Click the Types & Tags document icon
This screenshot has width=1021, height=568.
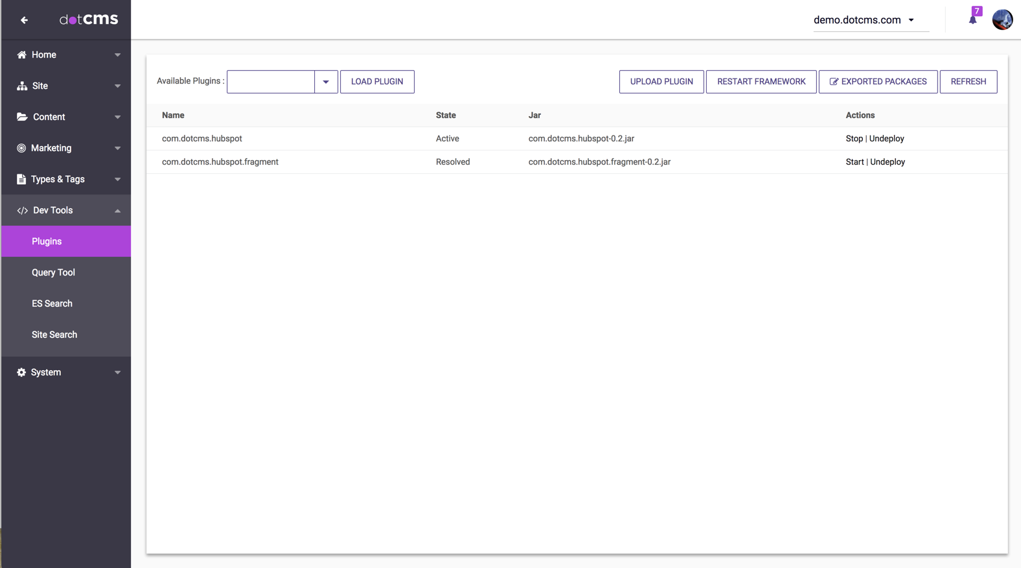21,180
